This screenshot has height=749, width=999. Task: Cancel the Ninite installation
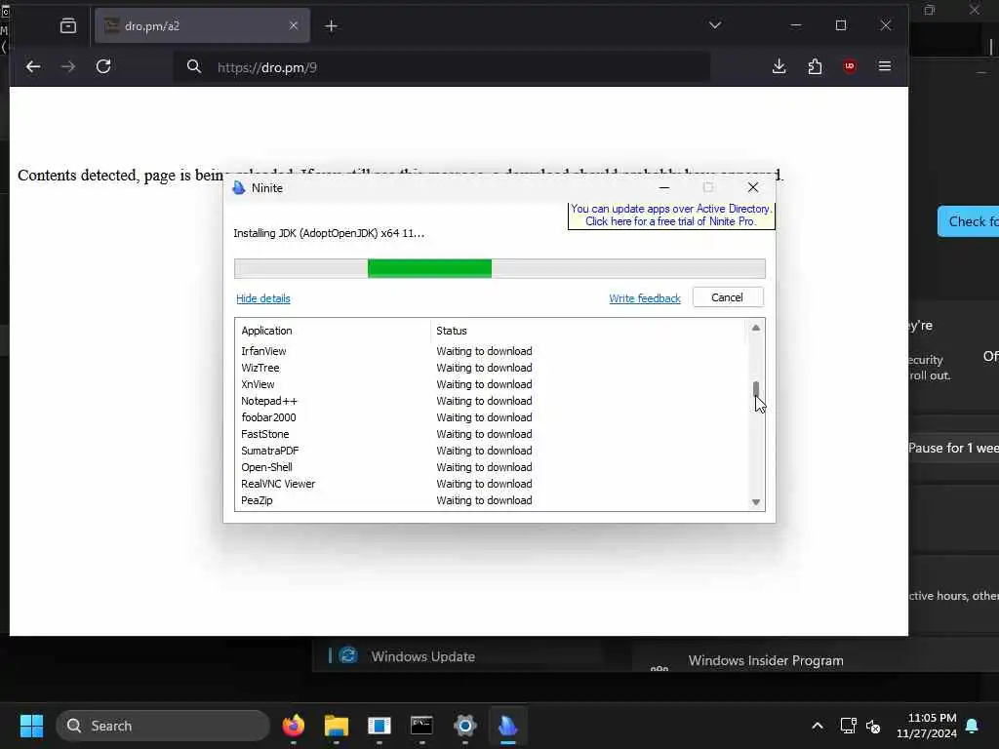pyautogui.click(x=727, y=297)
